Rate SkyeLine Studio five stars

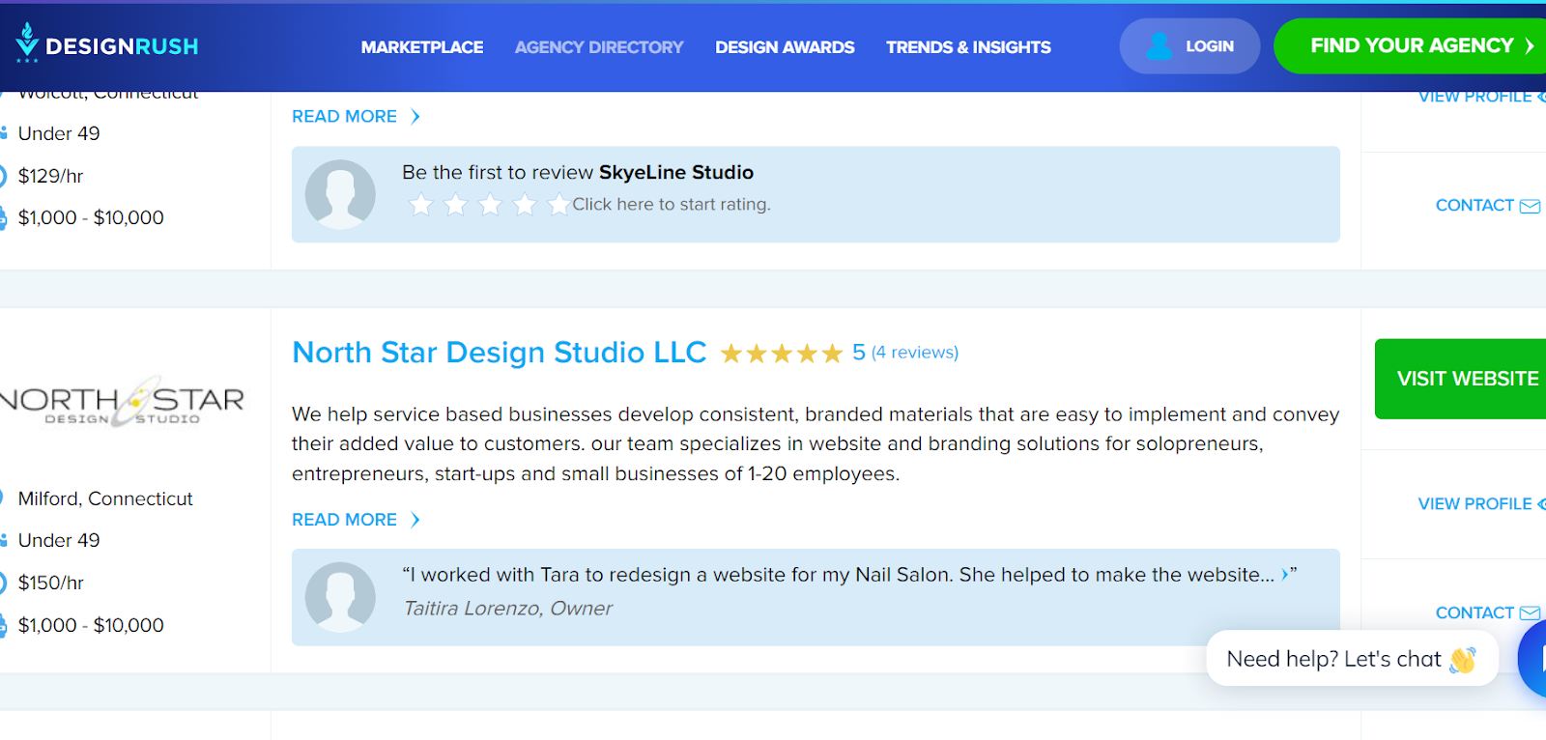(x=559, y=205)
